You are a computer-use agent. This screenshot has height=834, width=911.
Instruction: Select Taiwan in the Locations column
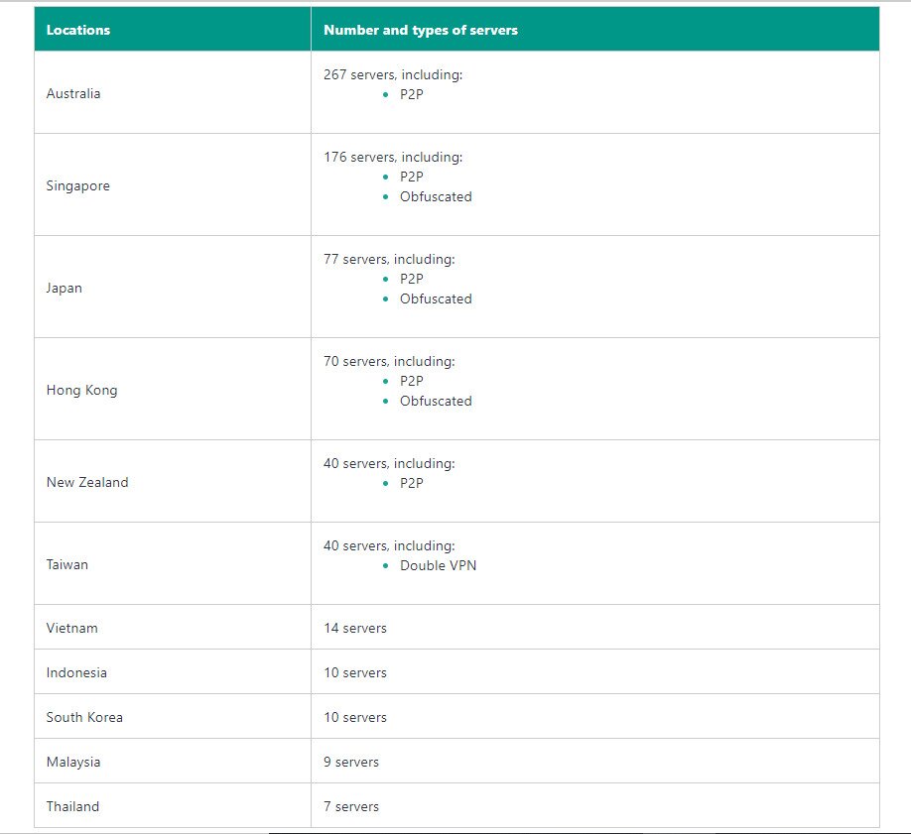pos(67,564)
